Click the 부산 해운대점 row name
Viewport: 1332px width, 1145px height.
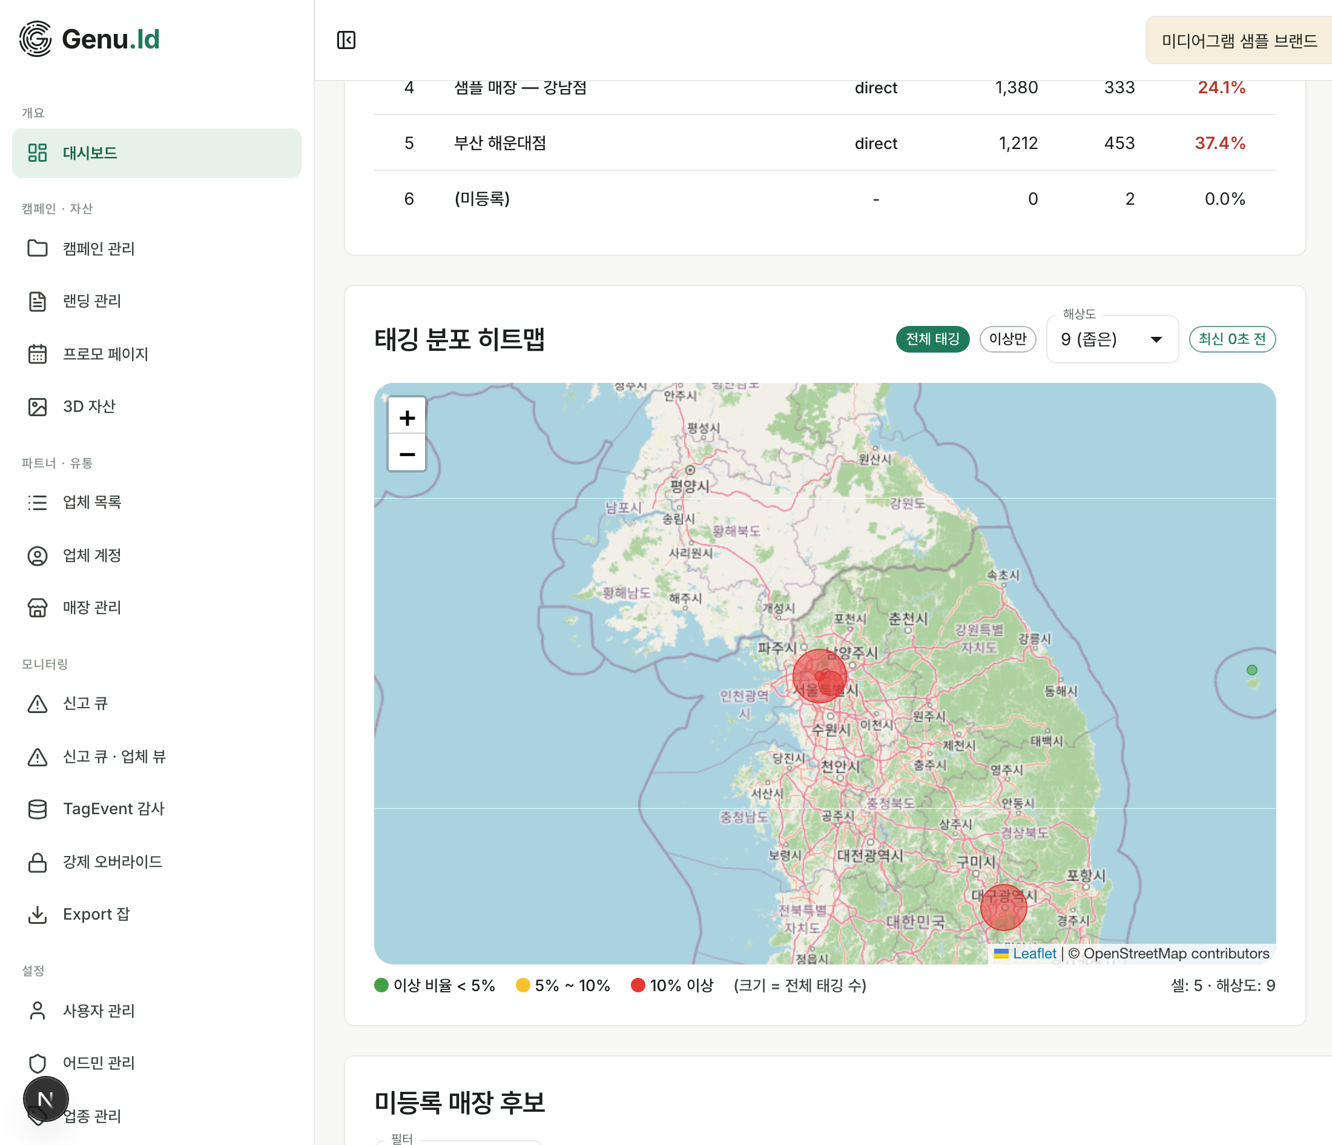(x=499, y=143)
